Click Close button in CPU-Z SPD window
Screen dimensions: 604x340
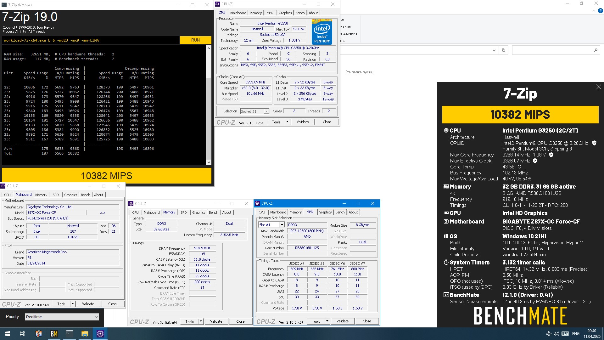pos(367,321)
